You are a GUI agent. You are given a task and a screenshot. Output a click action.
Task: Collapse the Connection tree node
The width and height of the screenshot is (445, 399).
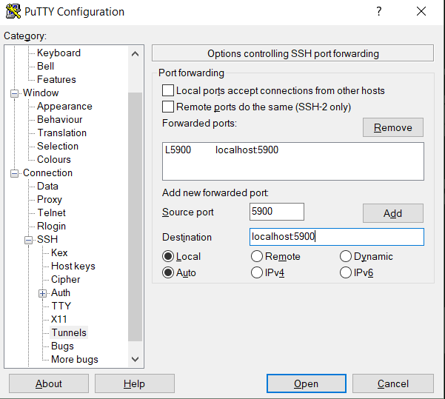pos(14,173)
